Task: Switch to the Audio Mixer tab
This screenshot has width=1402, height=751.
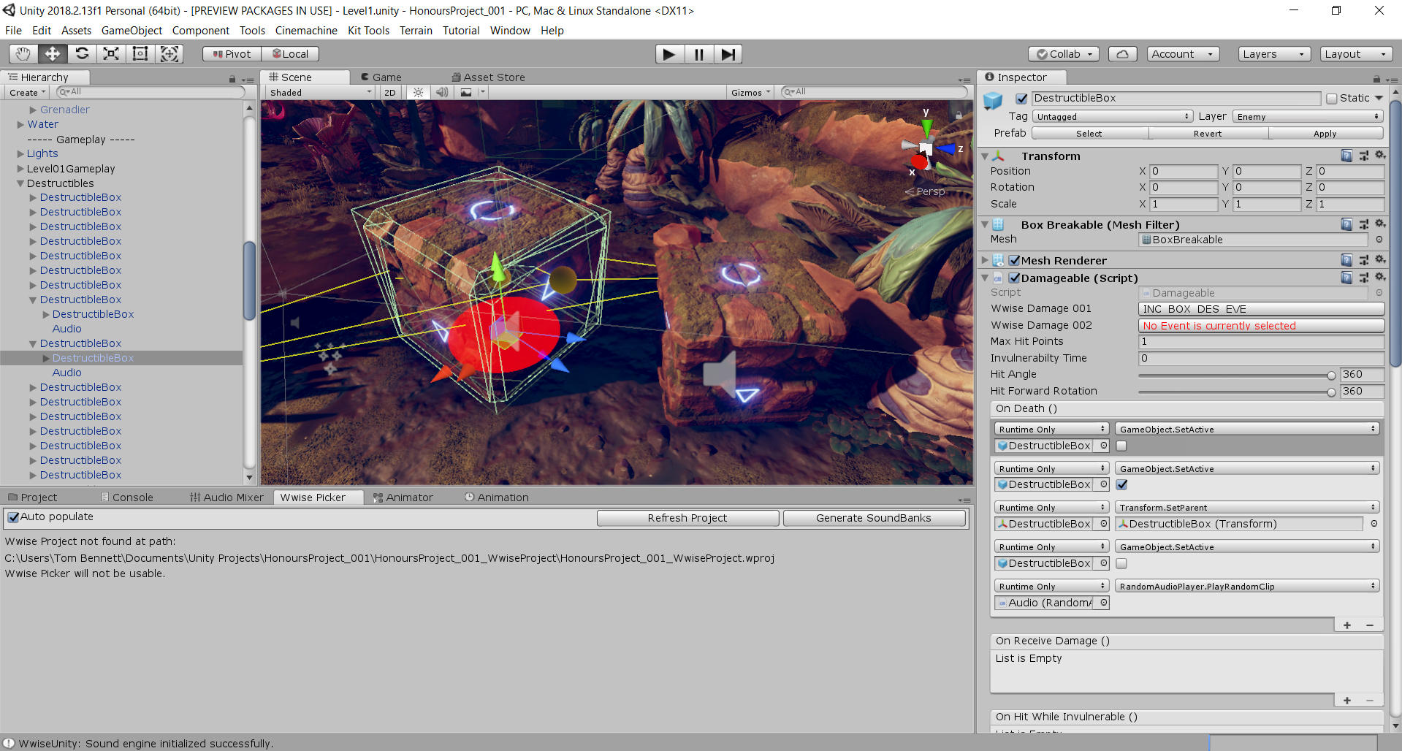Action: coord(226,498)
